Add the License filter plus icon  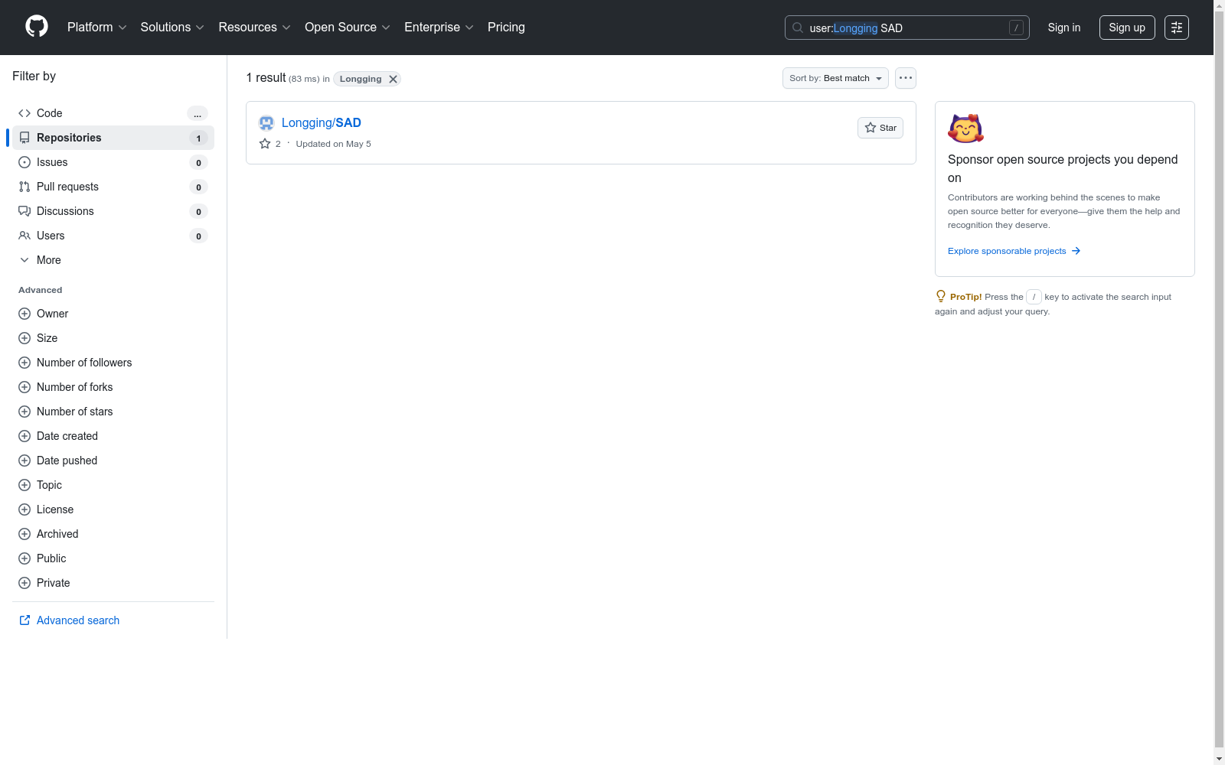(24, 509)
